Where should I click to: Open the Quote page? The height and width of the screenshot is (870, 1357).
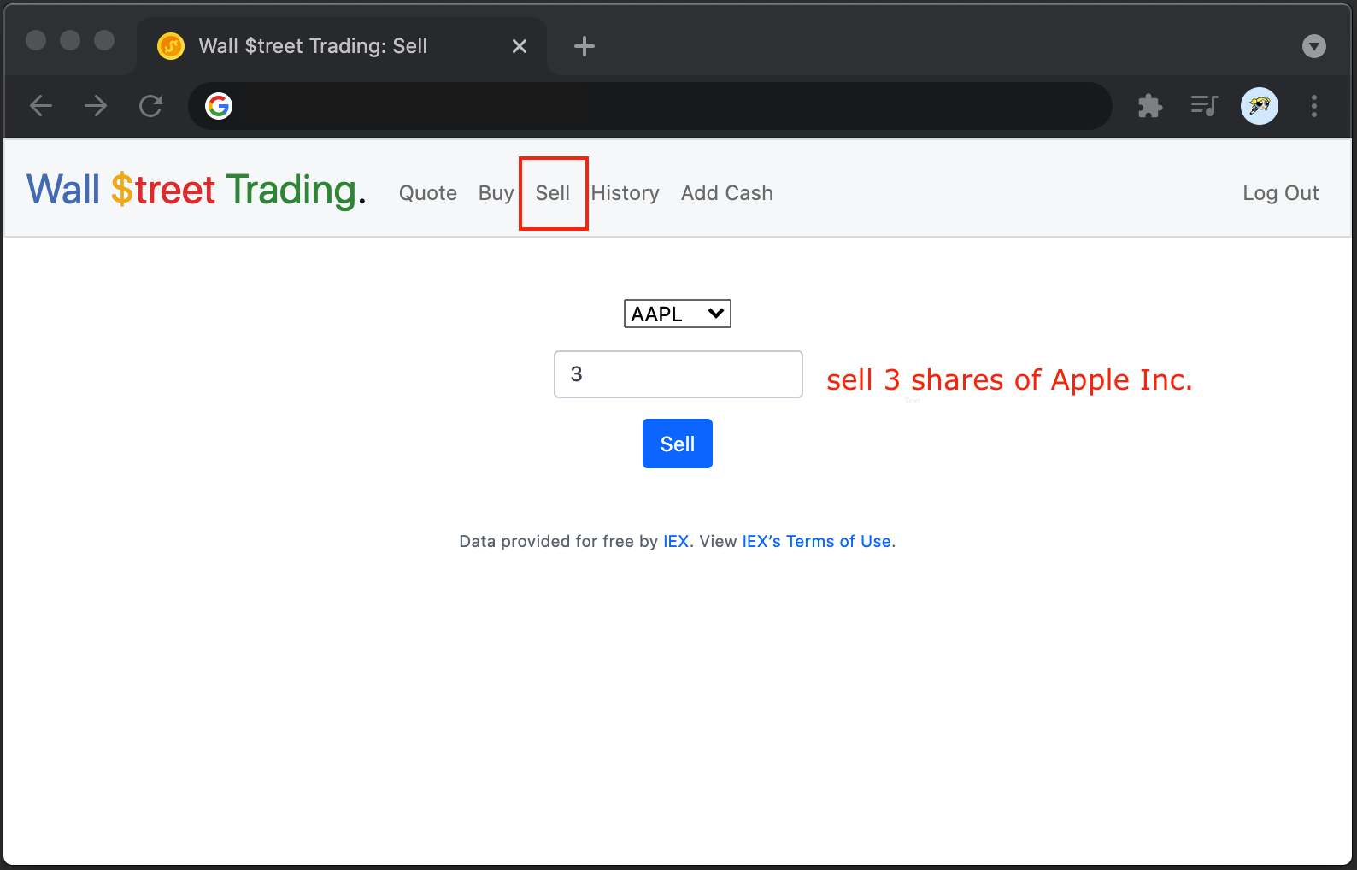[x=428, y=193]
